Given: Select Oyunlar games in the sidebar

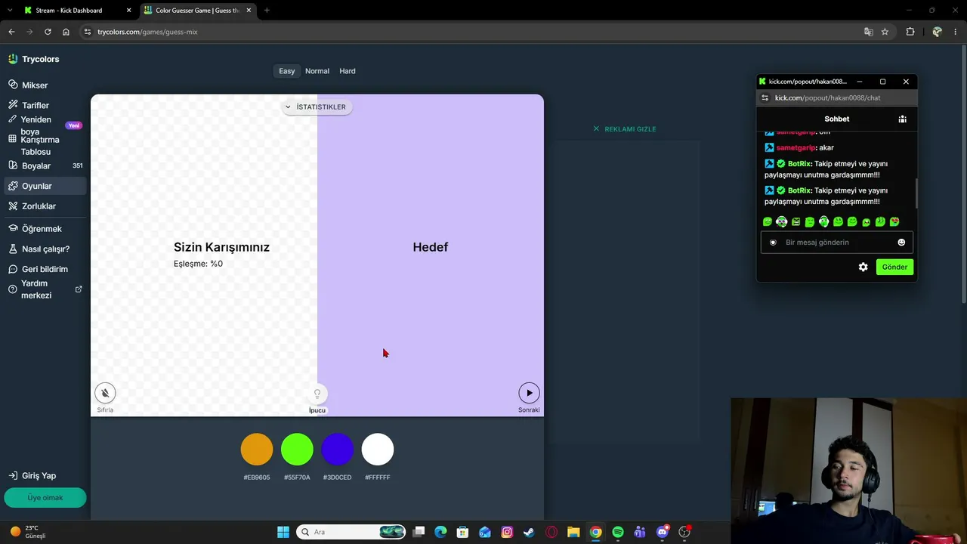Looking at the screenshot, I should point(45,186).
